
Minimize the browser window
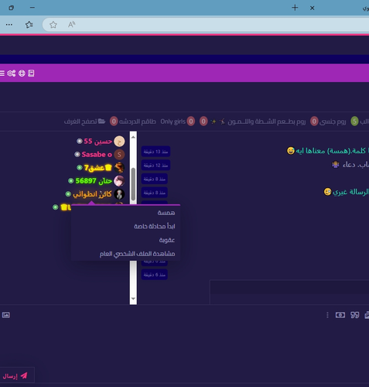point(32,8)
